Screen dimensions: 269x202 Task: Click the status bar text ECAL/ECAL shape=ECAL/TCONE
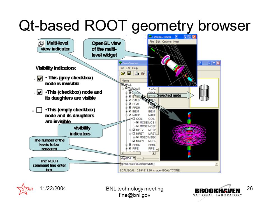150,170
